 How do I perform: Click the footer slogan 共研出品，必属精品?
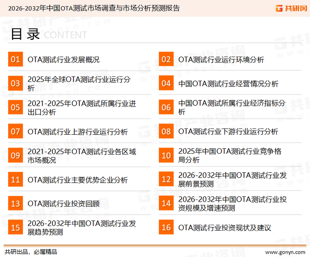(31, 252)
